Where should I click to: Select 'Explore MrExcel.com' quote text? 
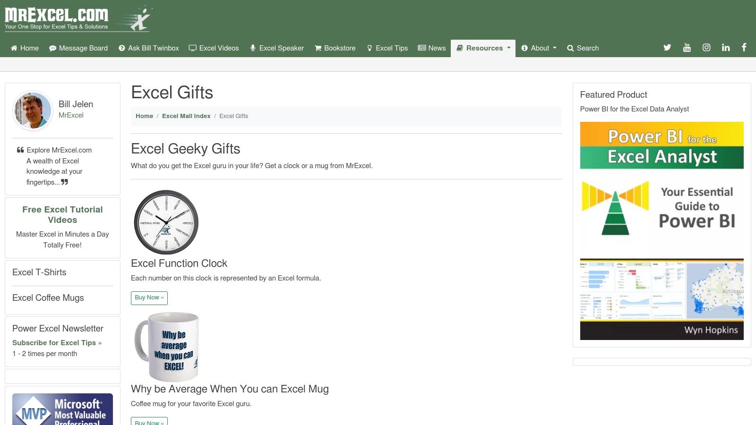[x=59, y=150]
